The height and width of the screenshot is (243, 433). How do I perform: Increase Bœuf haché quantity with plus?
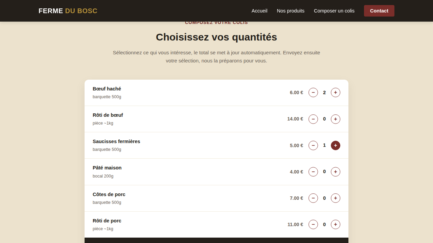tap(336, 92)
